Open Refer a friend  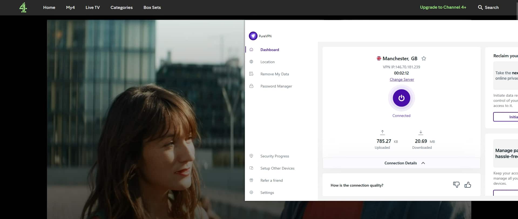tap(272, 180)
